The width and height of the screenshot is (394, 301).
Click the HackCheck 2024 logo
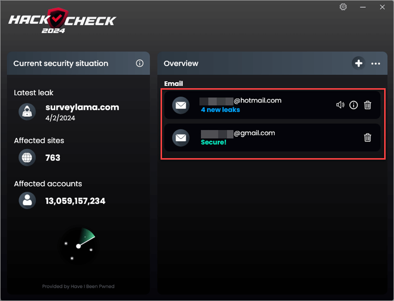click(x=62, y=21)
